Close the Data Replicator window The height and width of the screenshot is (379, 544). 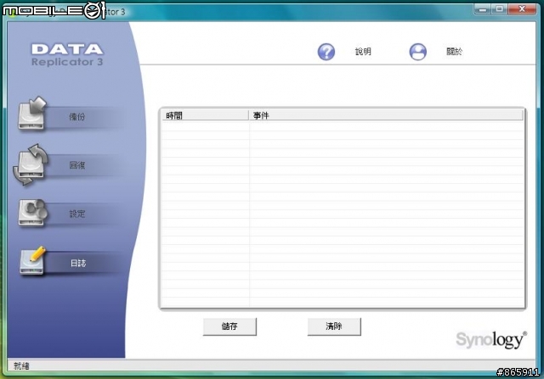(x=522, y=9)
